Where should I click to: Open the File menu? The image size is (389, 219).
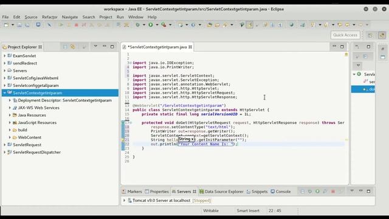[5, 17]
